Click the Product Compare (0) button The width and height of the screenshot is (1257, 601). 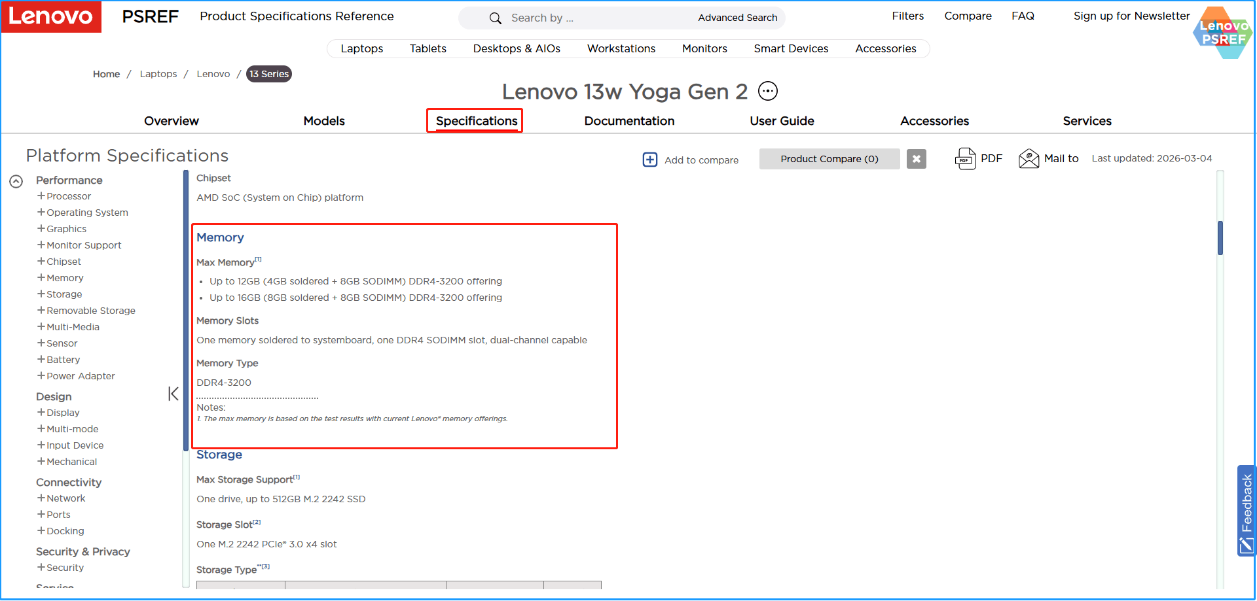point(829,158)
